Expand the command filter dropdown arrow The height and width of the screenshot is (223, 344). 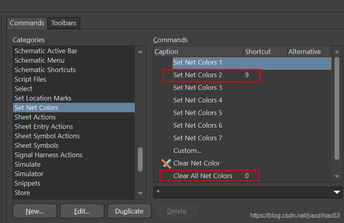point(337,192)
